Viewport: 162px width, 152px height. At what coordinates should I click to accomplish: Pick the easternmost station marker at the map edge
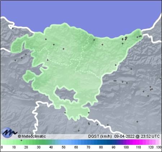pos(160,79)
